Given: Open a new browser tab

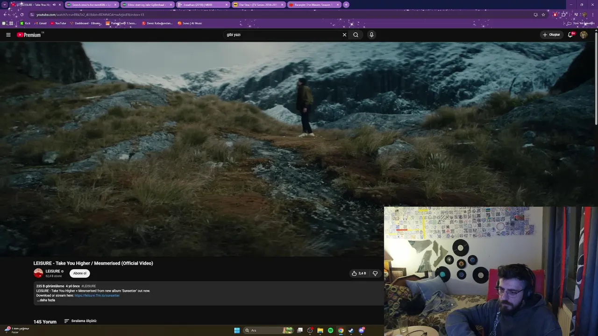Looking at the screenshot, I should pos(346,5).
